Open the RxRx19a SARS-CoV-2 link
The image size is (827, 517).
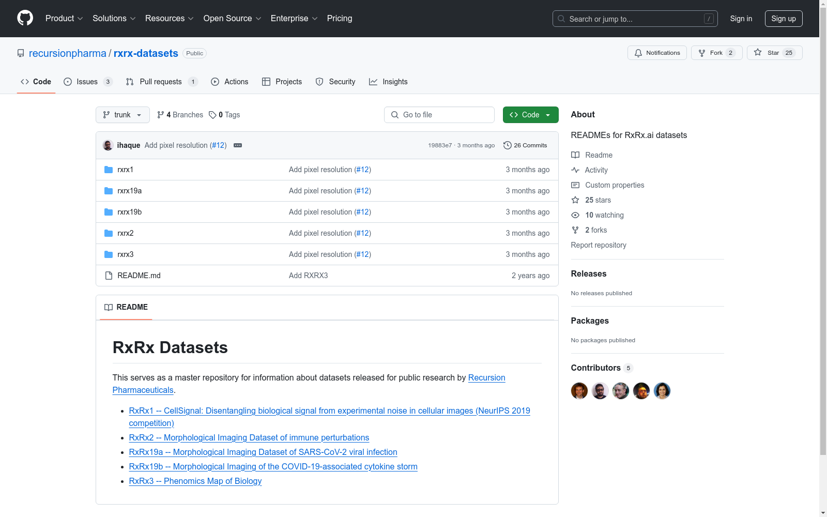click(263, 452)
